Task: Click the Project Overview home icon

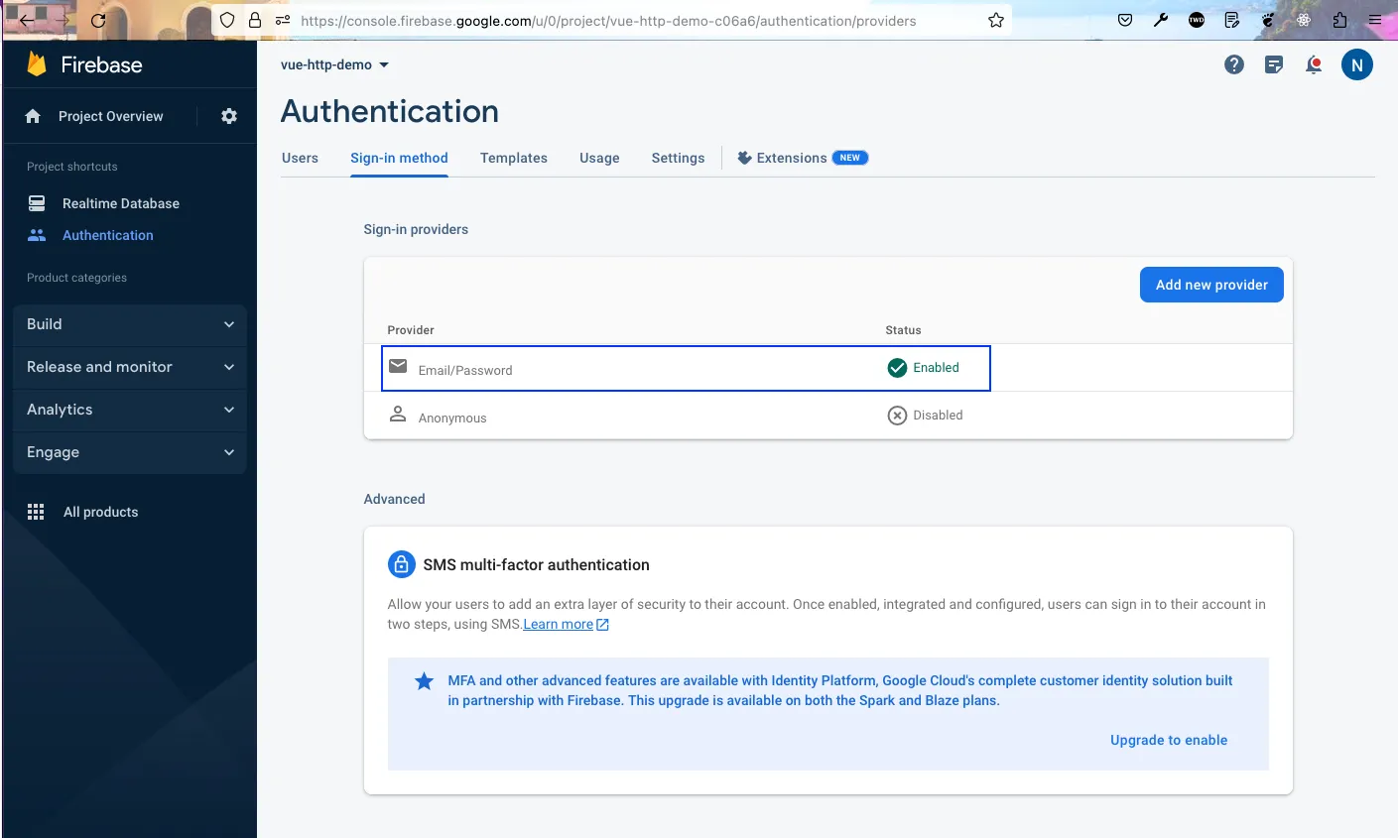Action: pos(33,116)
